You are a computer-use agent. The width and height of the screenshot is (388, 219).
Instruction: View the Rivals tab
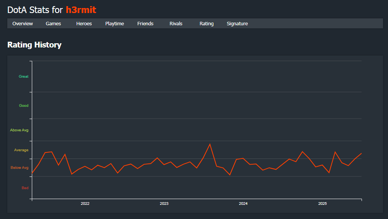click(176, 23)
